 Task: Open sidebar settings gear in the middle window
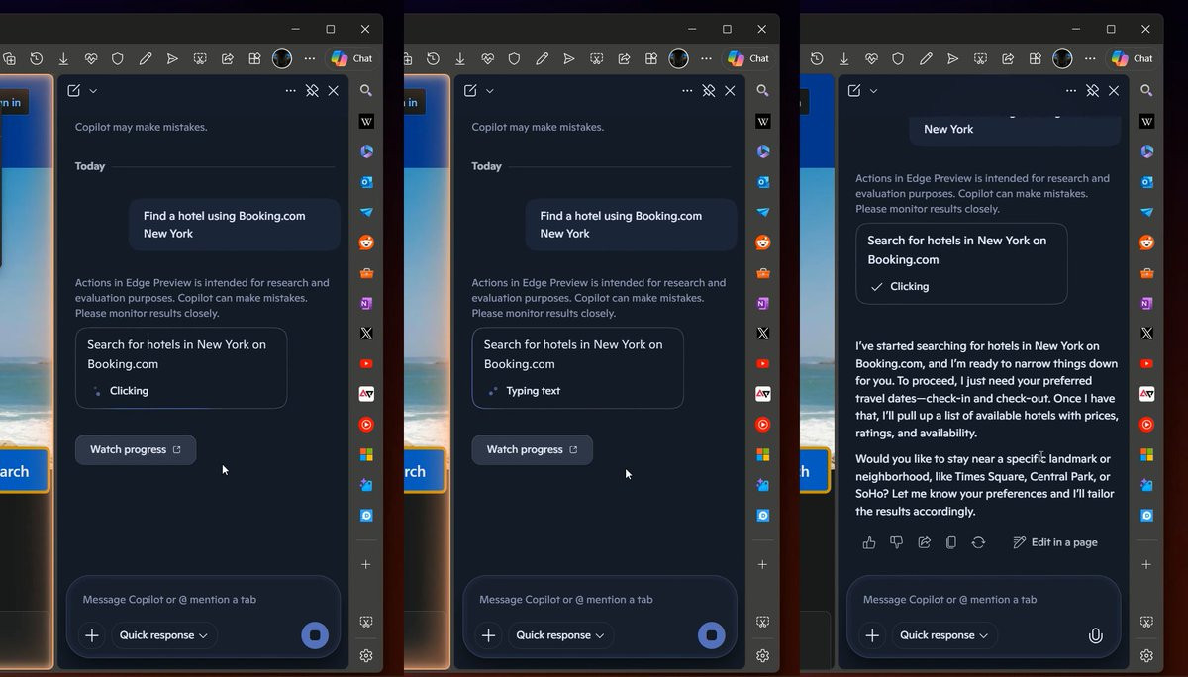click(x=763, y=655)
